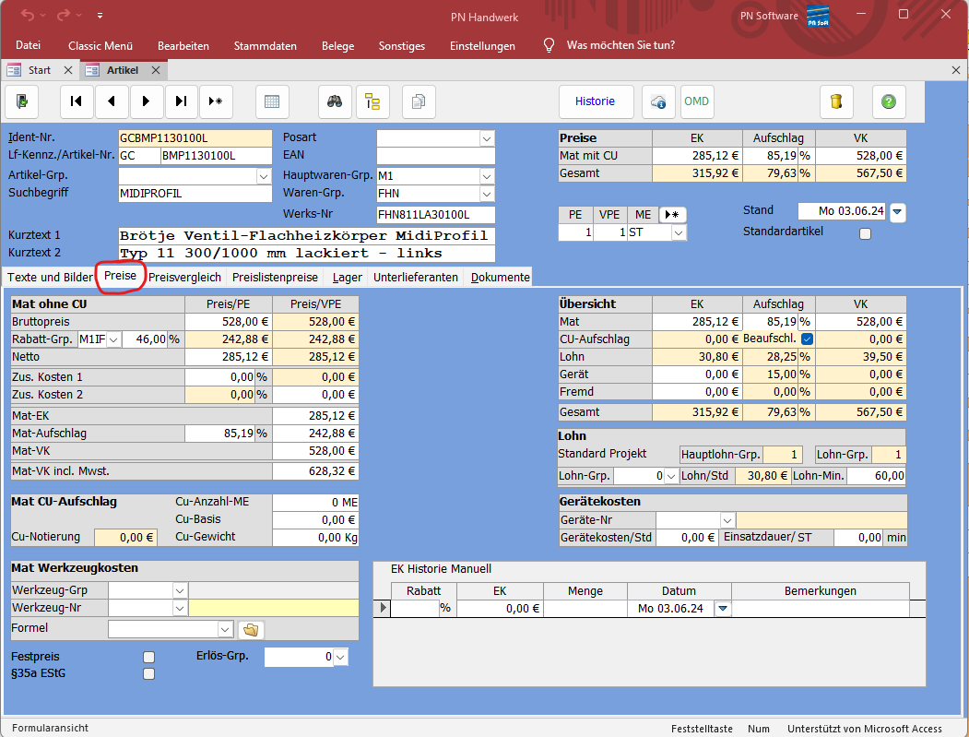Open the Werkzeug-Grp dropdown
This screenshot has height=737, width=969.
pos(179,590)
